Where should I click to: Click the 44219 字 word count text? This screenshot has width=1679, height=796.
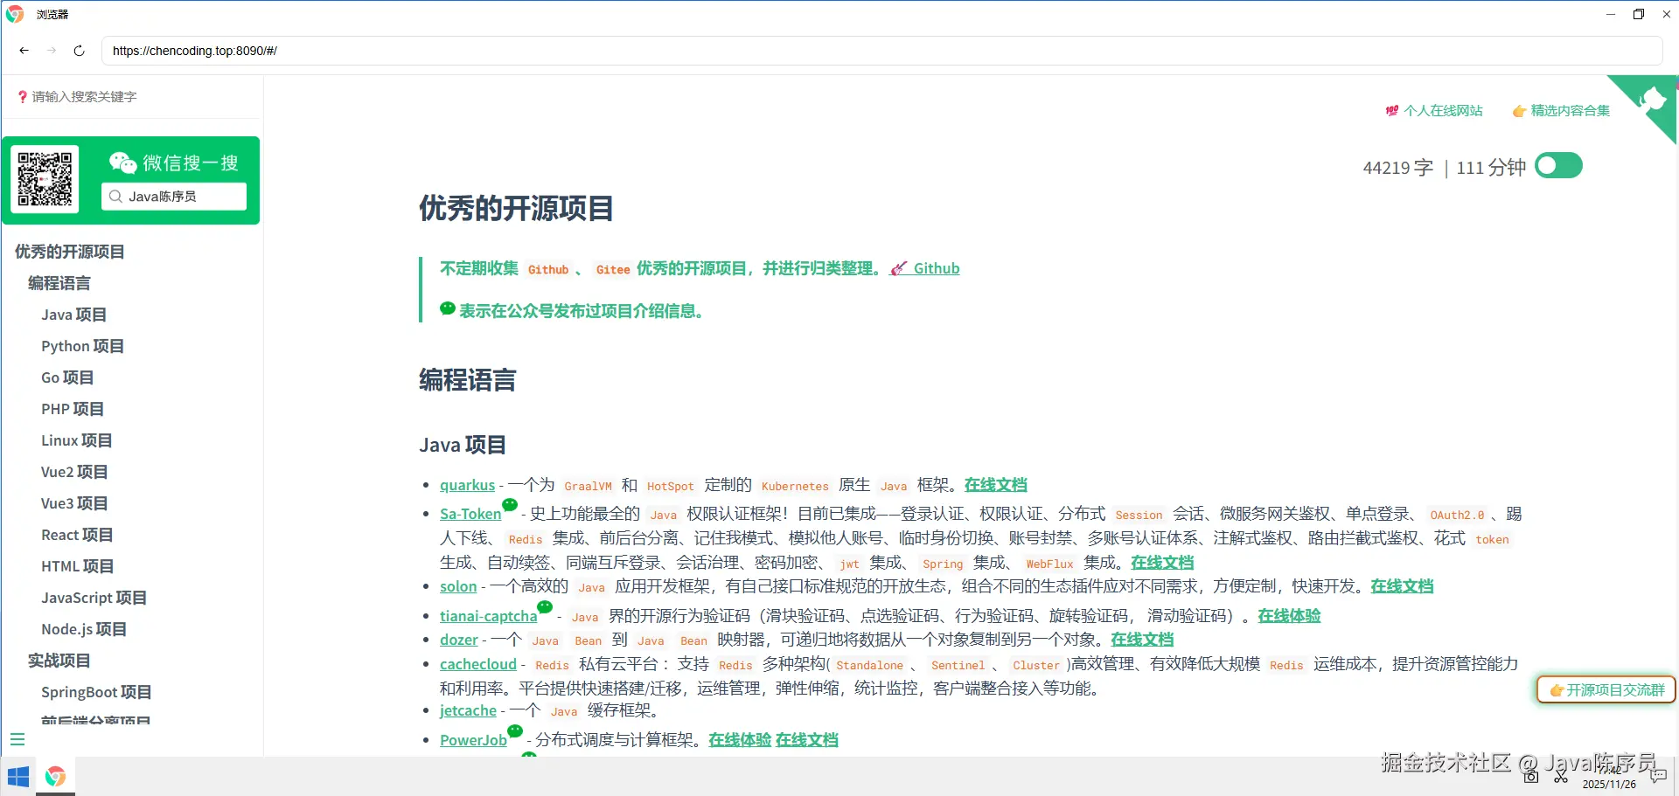click(1398, 168)
